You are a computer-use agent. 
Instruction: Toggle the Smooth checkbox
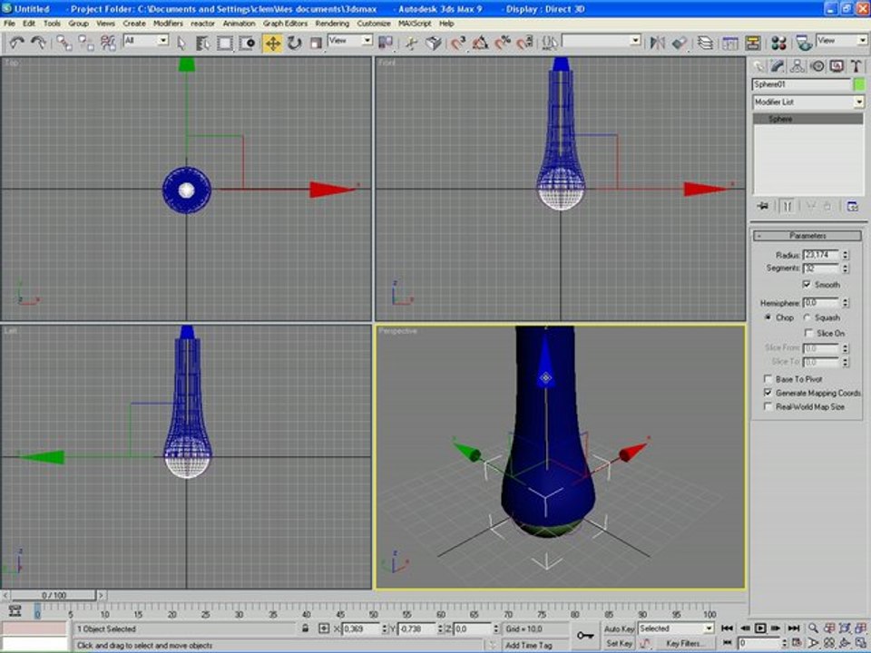point(807,284)
